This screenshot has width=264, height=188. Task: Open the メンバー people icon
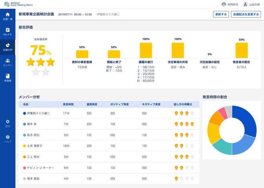7,61
